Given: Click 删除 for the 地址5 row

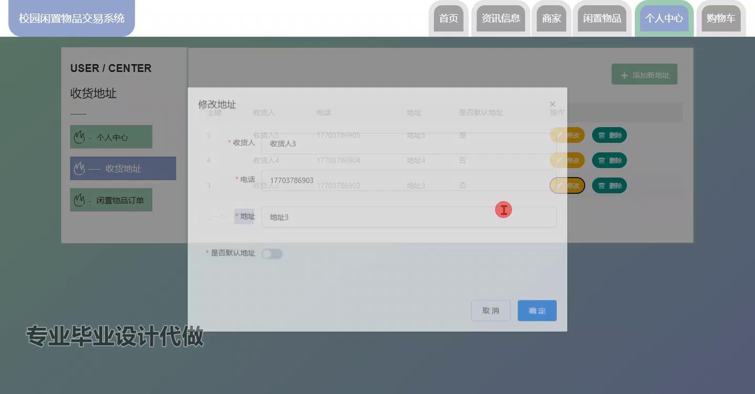Looking at the screenshot, I should (x=609, y=135).
